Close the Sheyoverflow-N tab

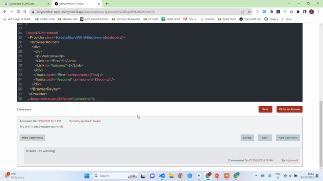pos(99,4)
